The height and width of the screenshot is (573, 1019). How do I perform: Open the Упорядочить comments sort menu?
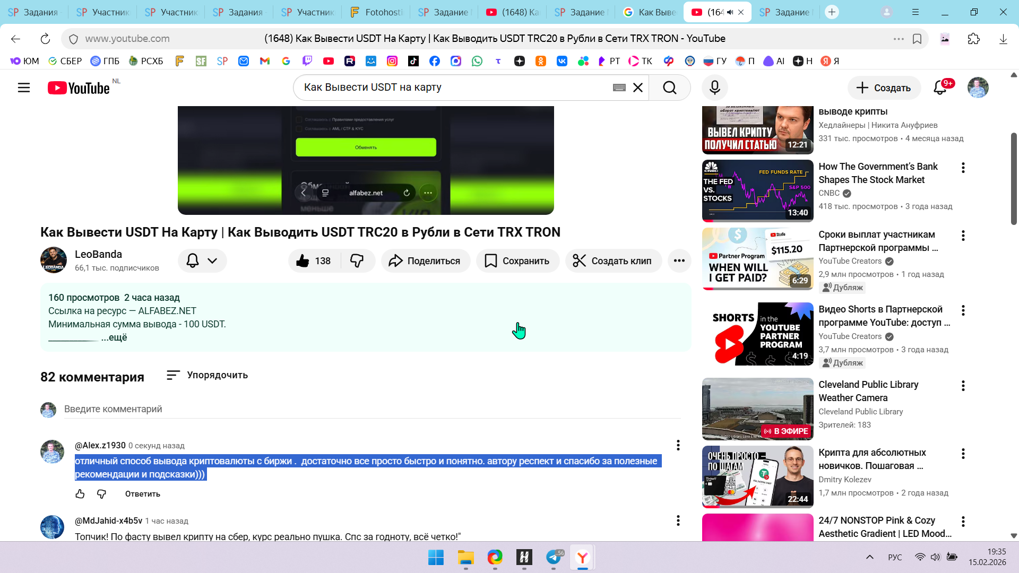coord(207,375)
